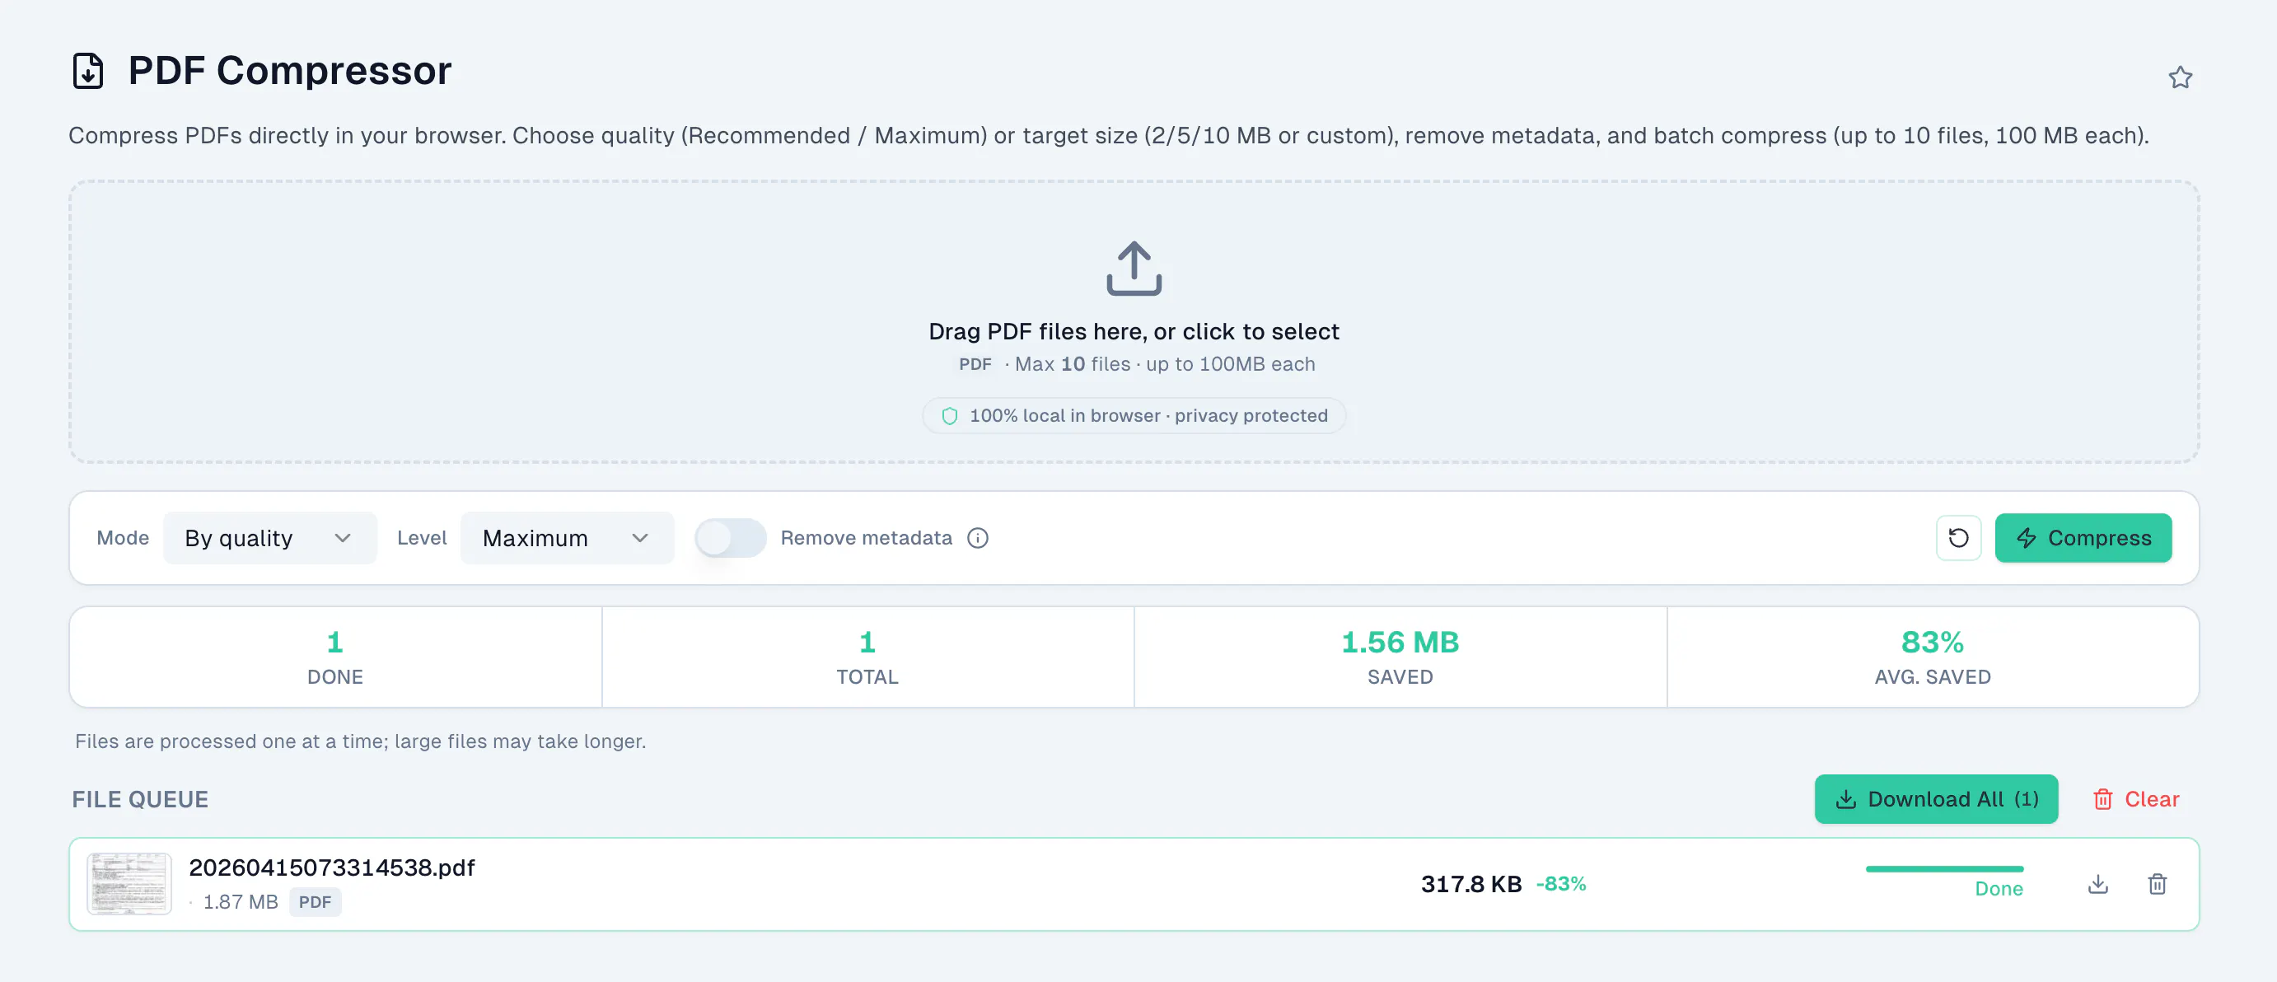Click Download All (1) button
This screenshot has height=982, width=2277.
click(1936, 799)
